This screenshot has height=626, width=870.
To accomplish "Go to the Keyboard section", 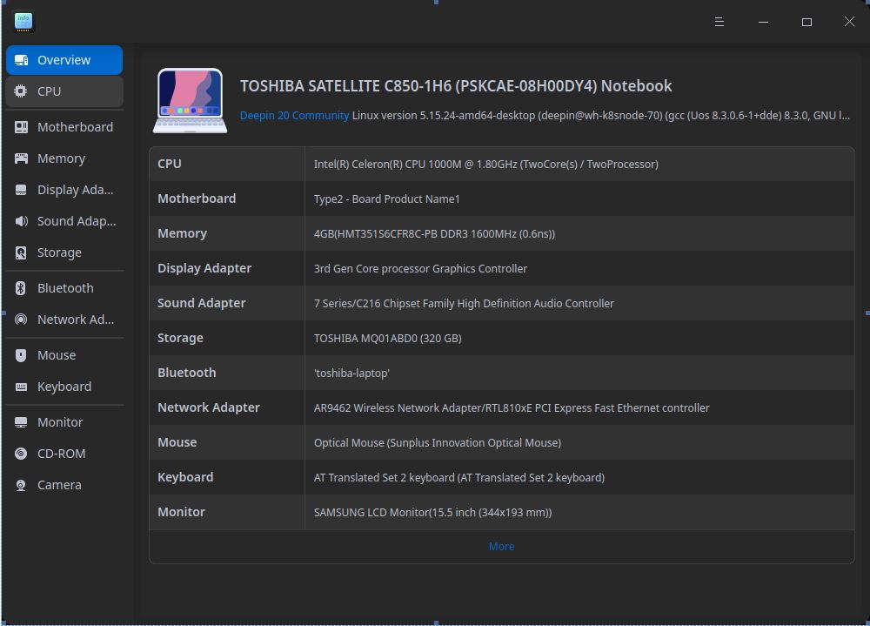I will 64,387.
